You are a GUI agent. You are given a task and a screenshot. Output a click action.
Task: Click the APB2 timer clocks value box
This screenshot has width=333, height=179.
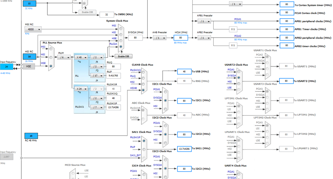coord(287,45)
